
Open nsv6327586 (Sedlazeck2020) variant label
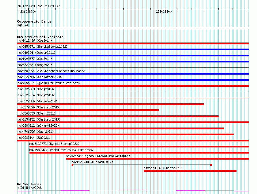[40, 77]
